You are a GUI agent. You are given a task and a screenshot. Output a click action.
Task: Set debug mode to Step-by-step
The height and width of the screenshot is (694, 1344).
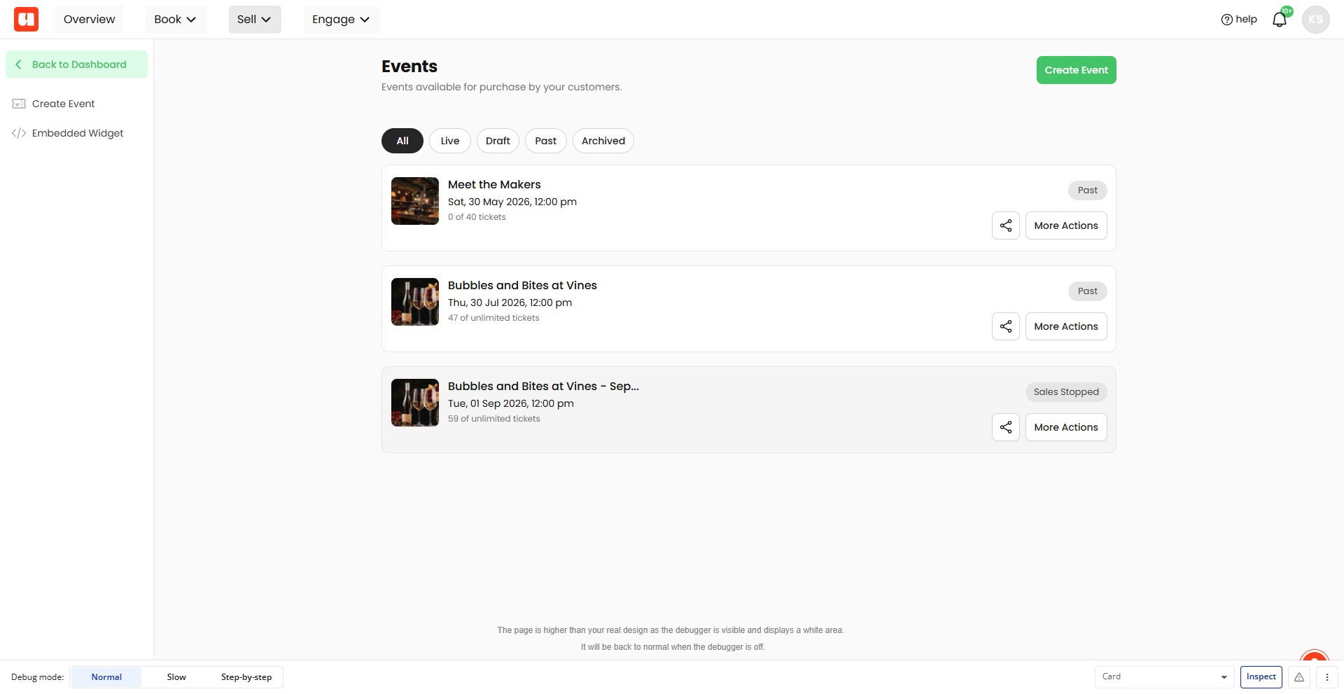pos(246,677)
